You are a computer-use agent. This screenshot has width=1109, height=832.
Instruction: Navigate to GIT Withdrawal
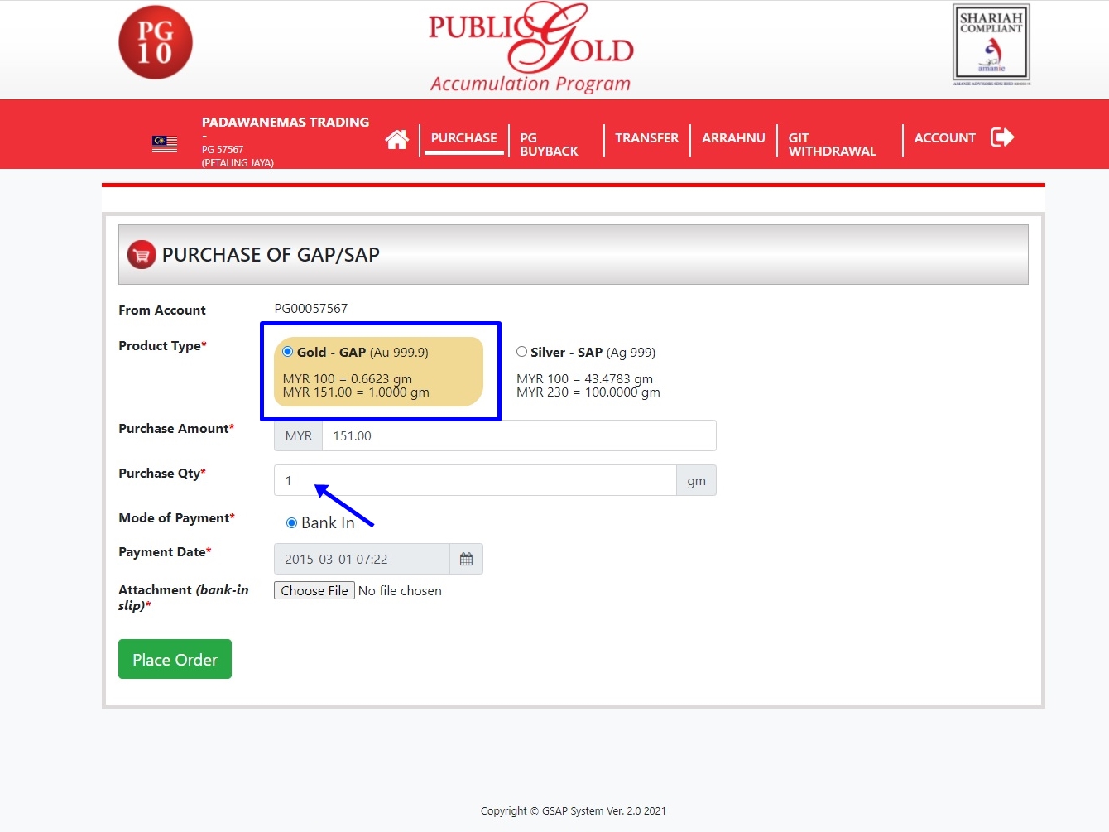point(831,144)
